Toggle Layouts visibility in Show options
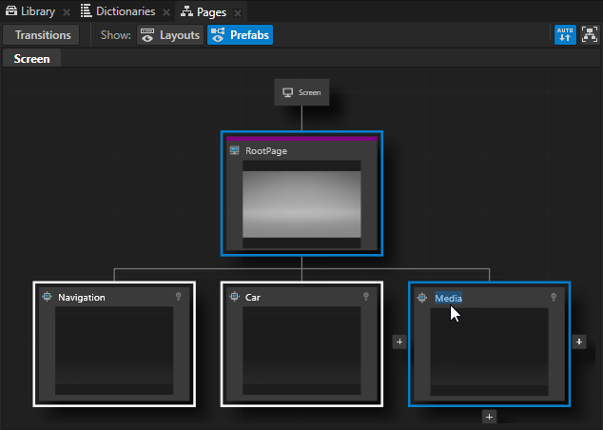 click(x=169, y=35)
